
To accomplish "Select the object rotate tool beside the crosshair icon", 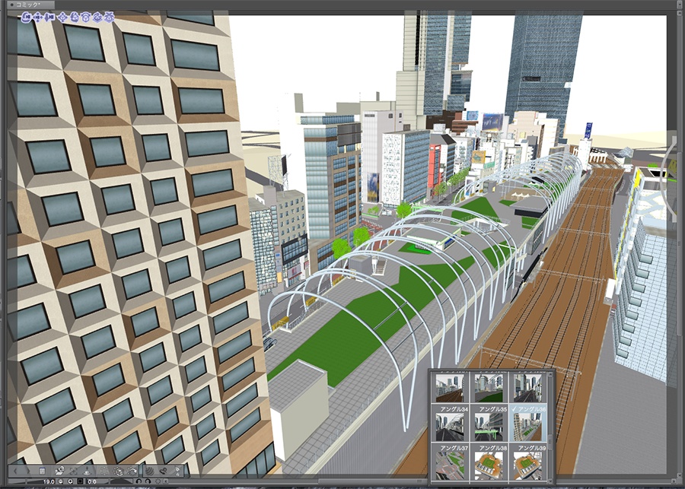I will (75, 17).
